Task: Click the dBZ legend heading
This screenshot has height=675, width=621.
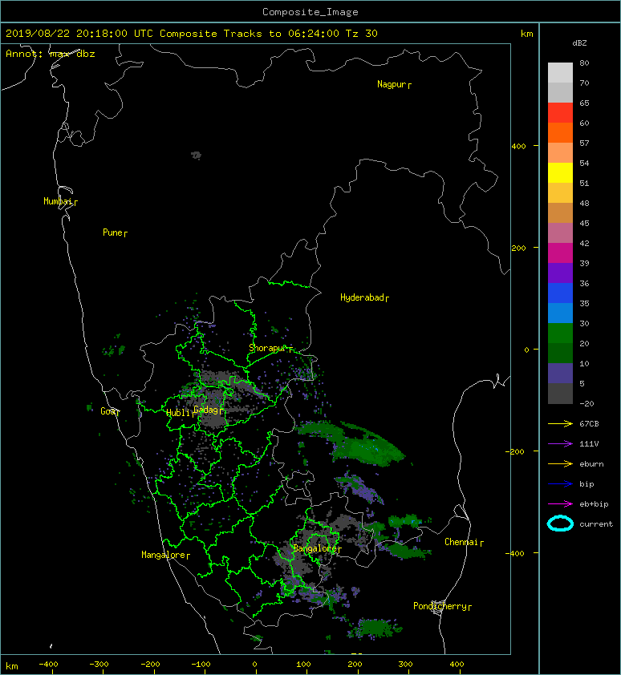Action: tap(579, 43)
